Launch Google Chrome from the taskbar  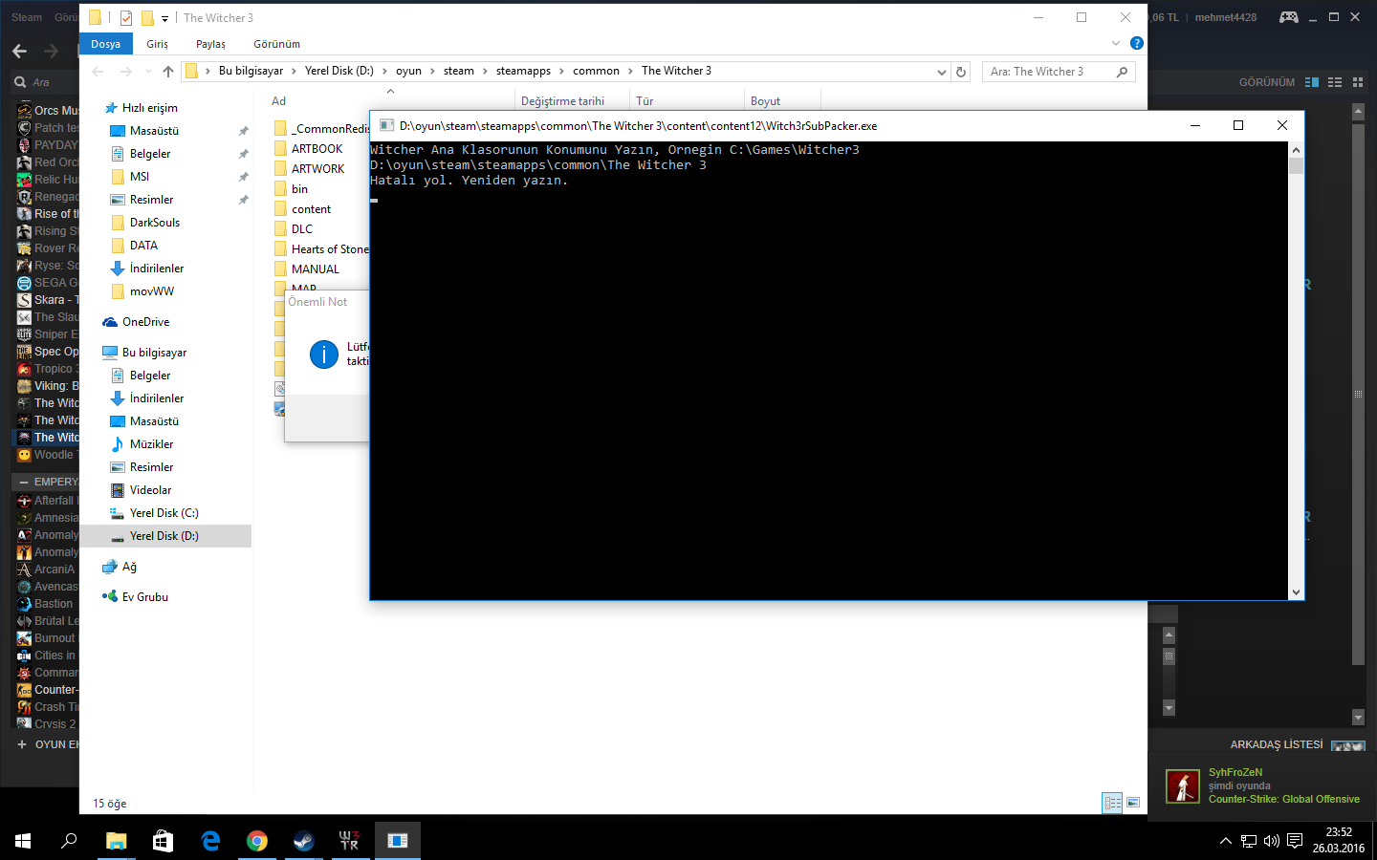[x=256, y=841]
